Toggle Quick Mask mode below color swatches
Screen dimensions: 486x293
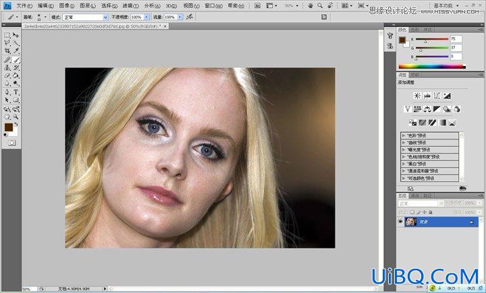tap(11, 143)
